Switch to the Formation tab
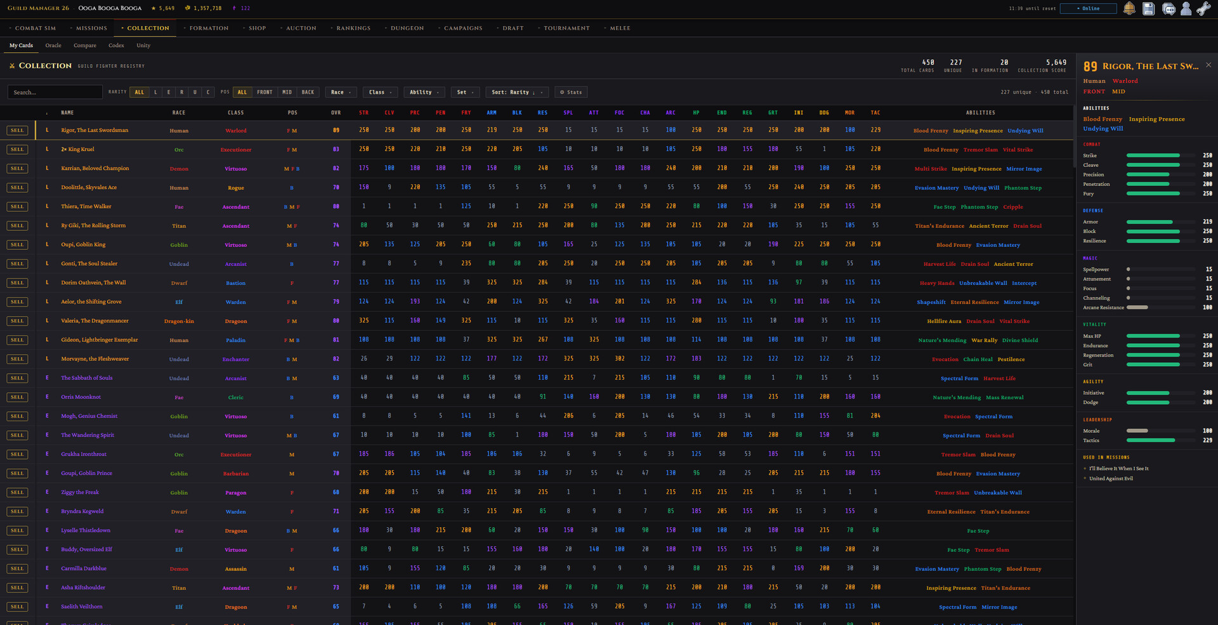This screenshot has height=625, width=1218. 208,28
